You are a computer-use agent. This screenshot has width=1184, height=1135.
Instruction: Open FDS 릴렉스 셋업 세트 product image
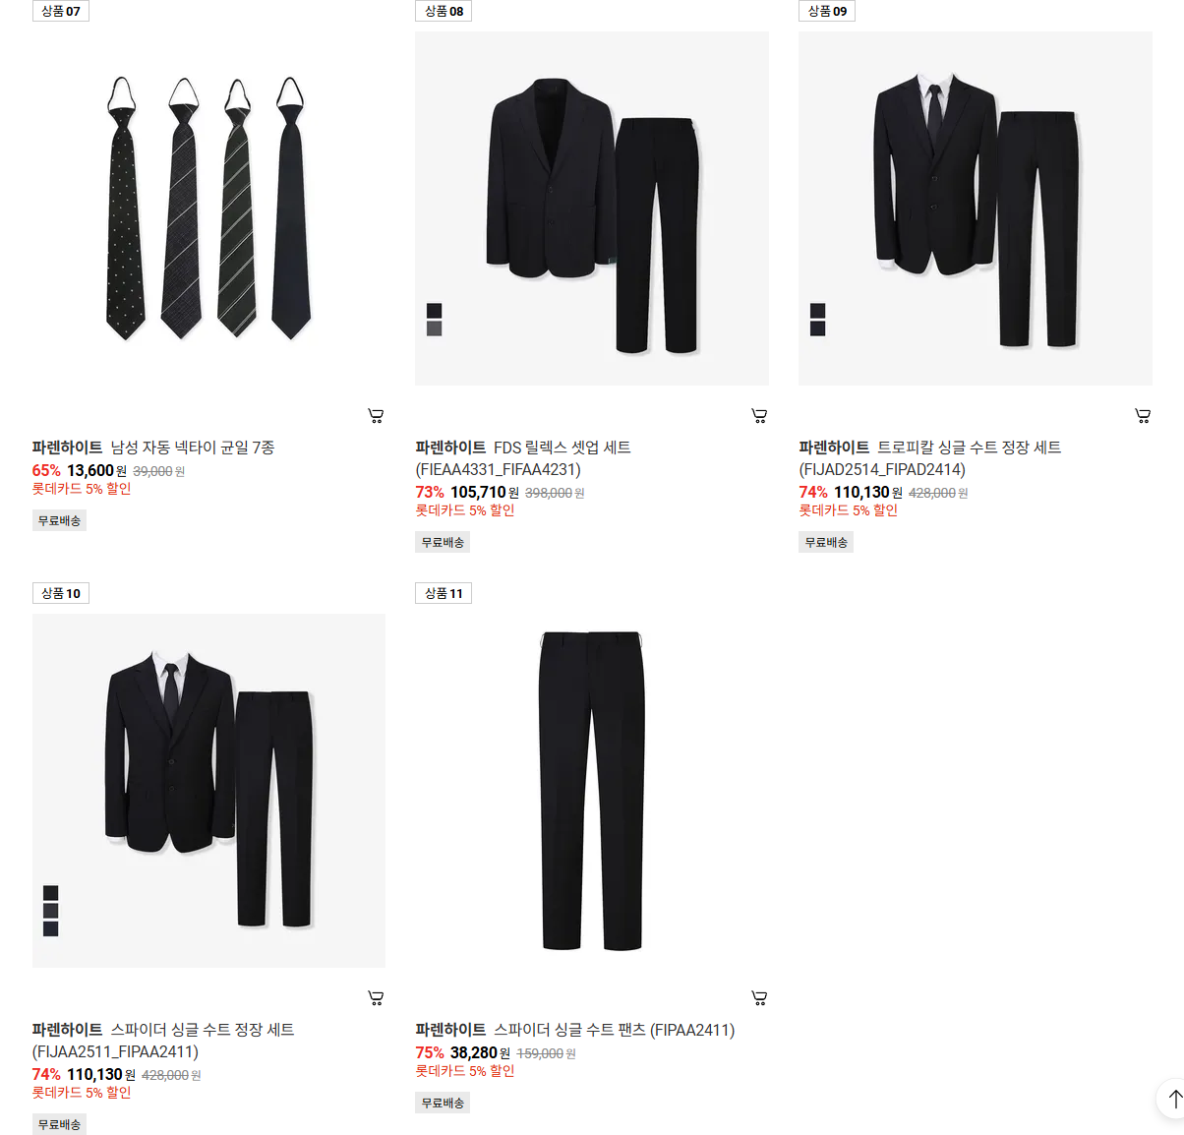pos(592,209)
